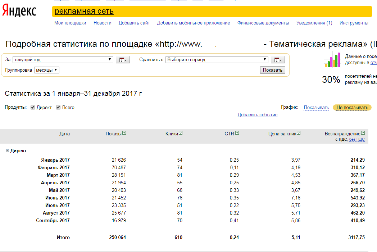Click the total clicks value 610
Image resolution: width=377 pixels, height=252 pixels.
tap(178, 237)
